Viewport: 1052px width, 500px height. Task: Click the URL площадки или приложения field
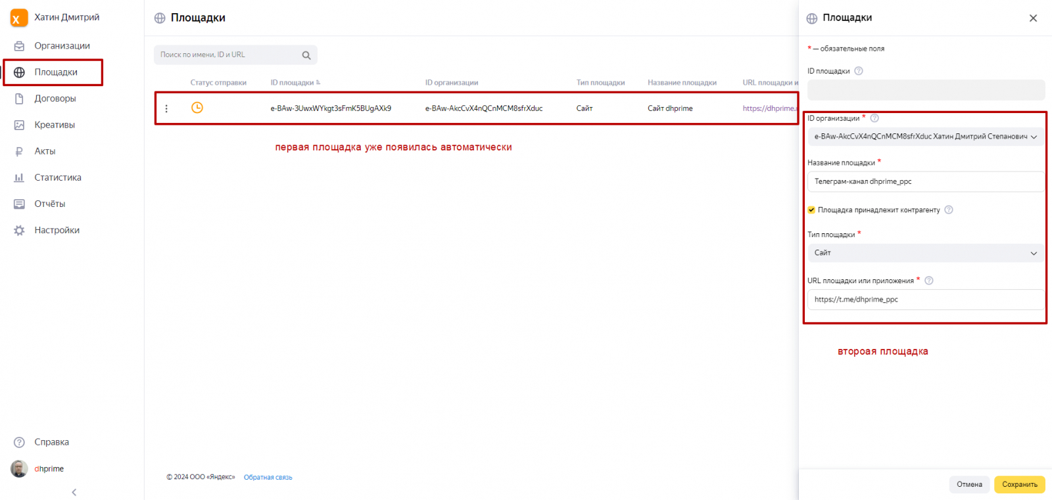(x=926, y=300)
